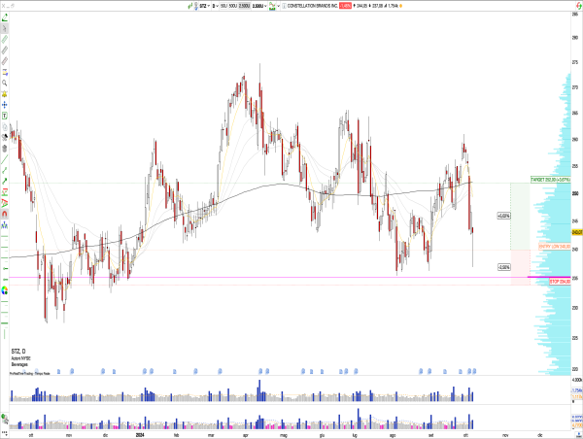
Task: Expand the arrow next to indicators icon
Action: coord(279,6)
